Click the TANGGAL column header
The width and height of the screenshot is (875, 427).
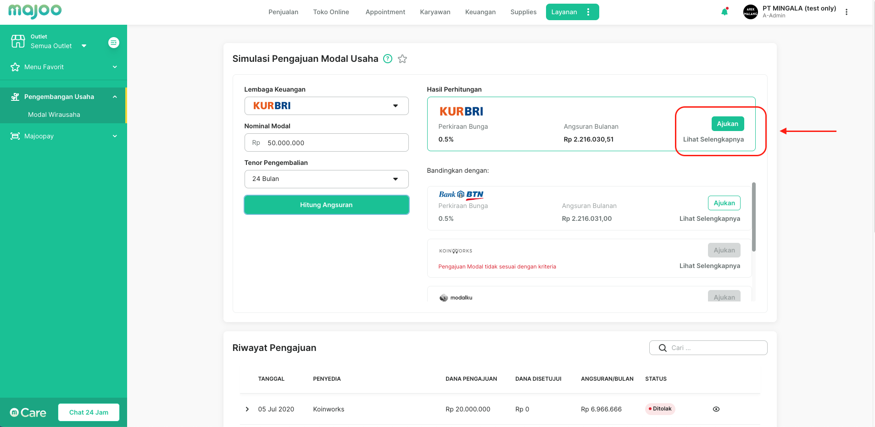pos(271,379)
